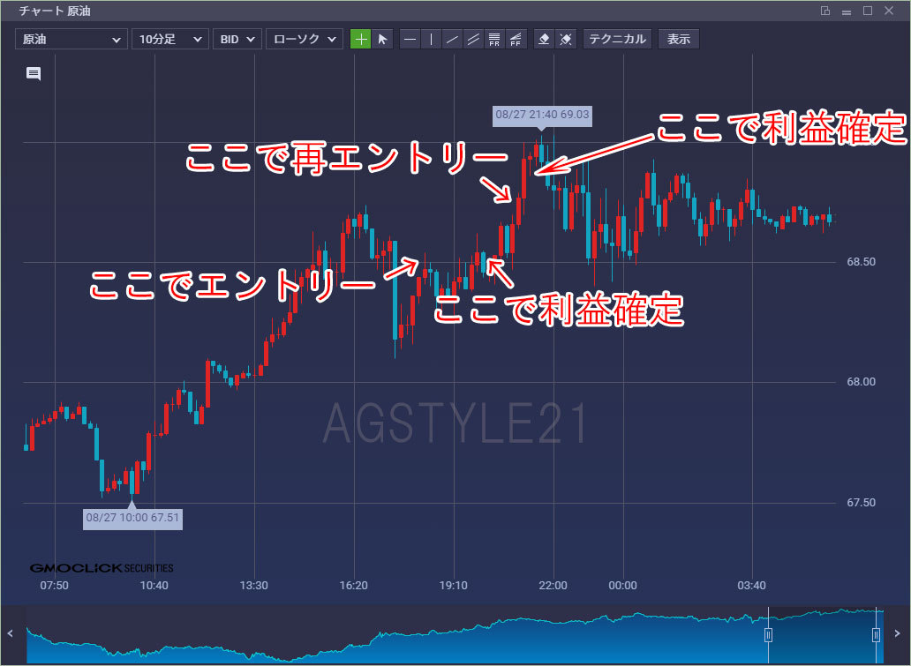Select the arrow pointer tool

[382, 40]
